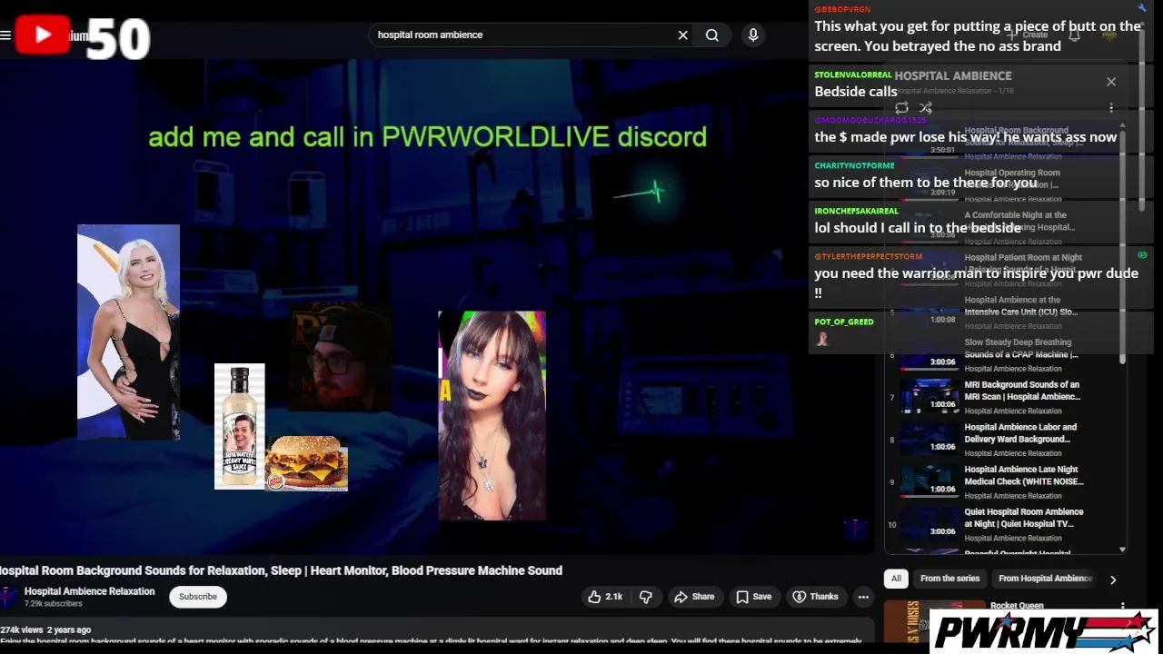Image resolution: width=1163 pixels, height=654 pixels.
Task: Open thumbnail for MRI Background Sounds video
Action: coord(929,397)
